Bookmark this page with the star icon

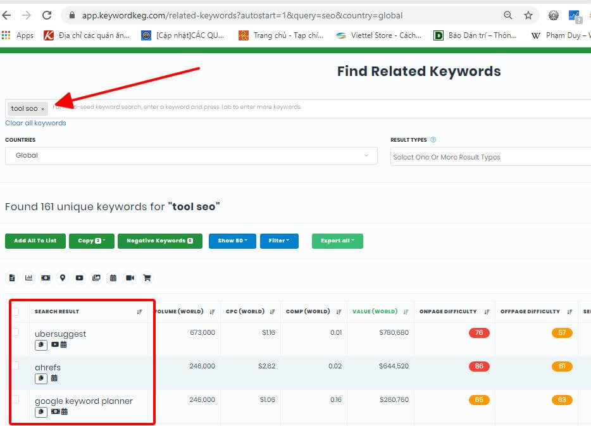click(528, 15)
